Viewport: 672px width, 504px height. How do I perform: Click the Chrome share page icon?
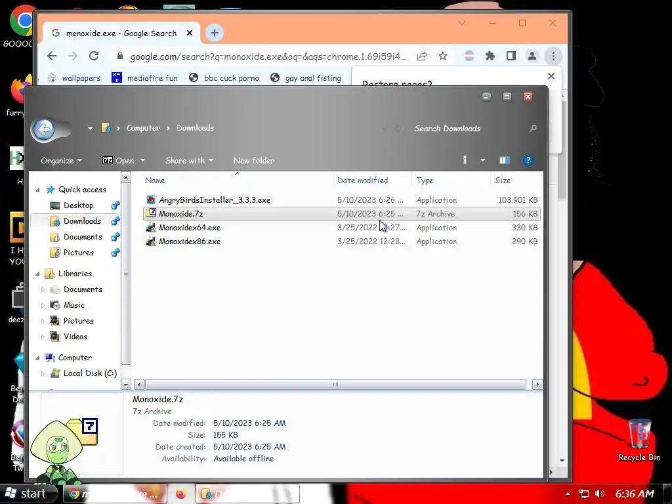[422, 56]
